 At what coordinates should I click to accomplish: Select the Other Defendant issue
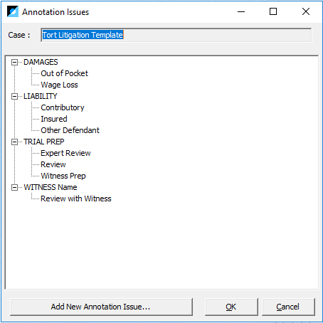tap(70, 130)
